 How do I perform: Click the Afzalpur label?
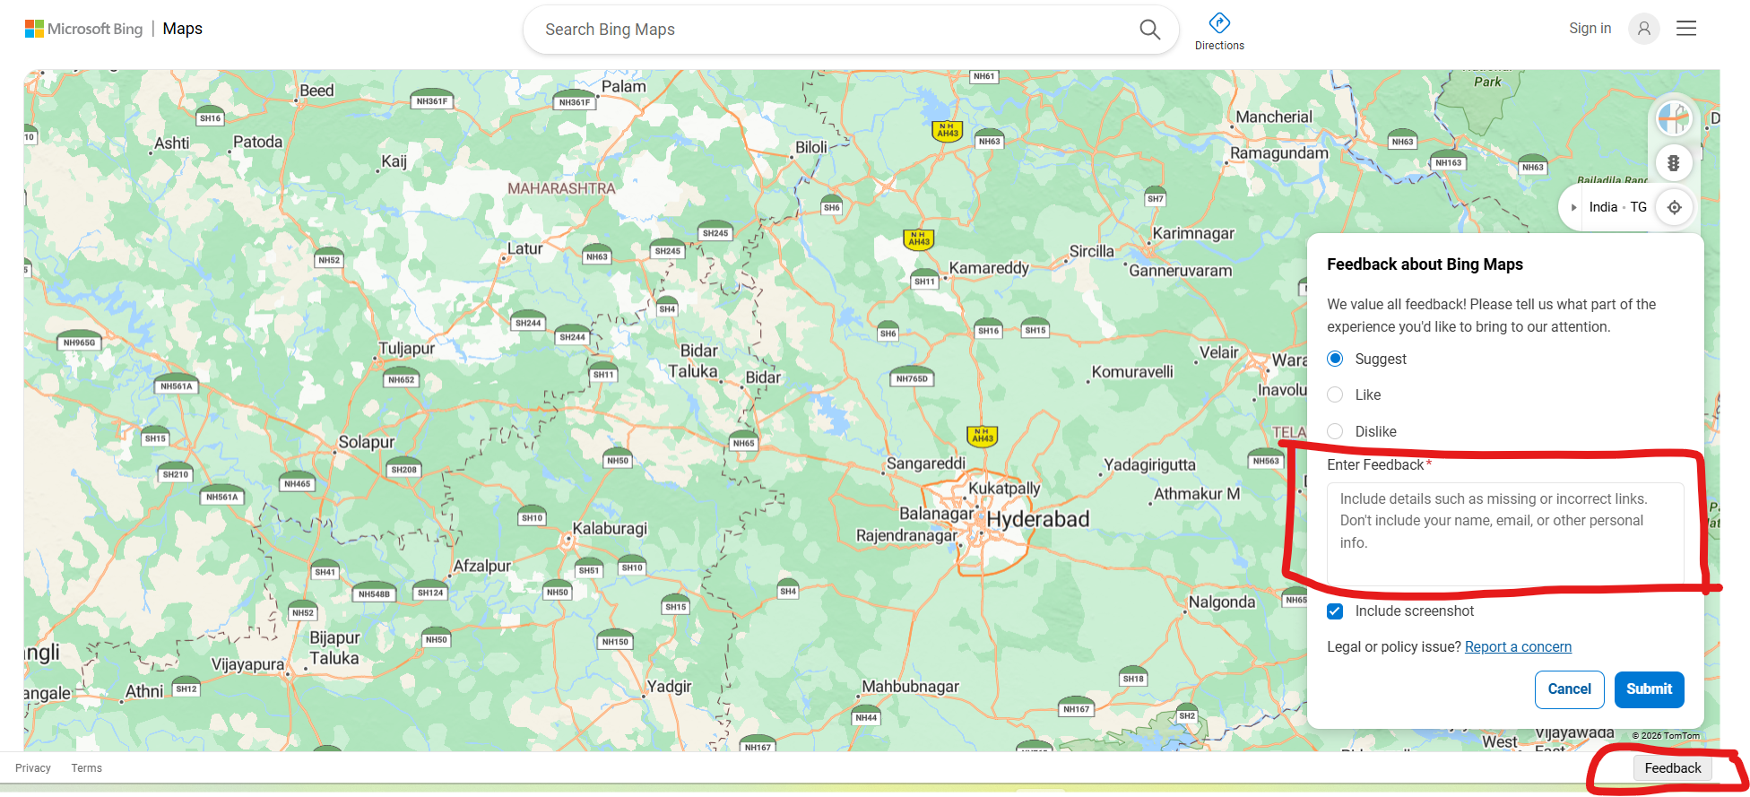coord(482,566)
